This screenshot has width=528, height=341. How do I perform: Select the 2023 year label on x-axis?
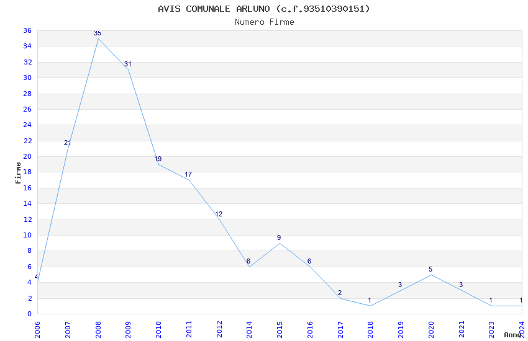(491, 329)
